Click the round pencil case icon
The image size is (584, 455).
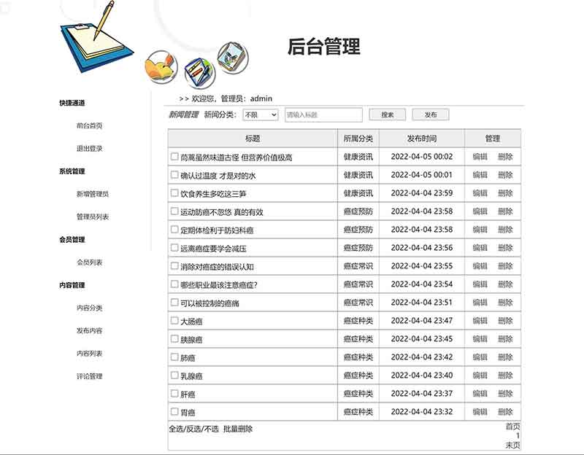(x=197, y=70)
